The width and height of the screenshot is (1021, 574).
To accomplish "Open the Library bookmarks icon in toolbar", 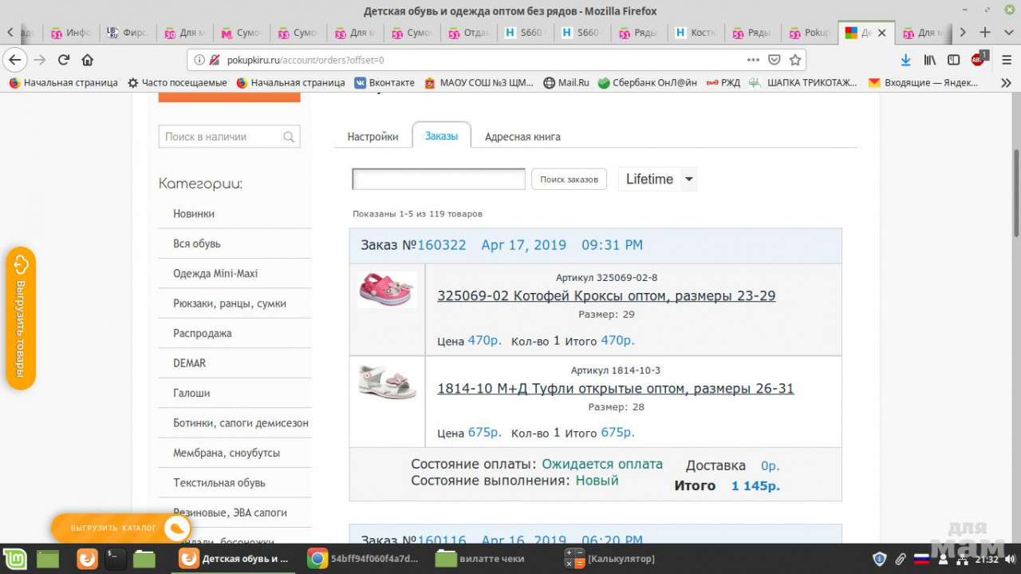I will point(929,60).
